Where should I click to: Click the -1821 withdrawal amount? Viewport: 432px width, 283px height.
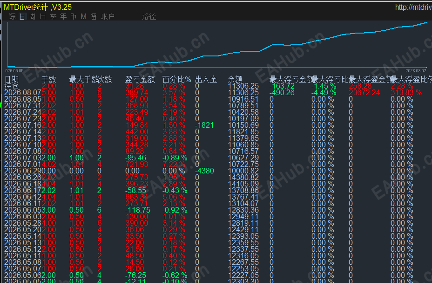[x=204, y=125]
